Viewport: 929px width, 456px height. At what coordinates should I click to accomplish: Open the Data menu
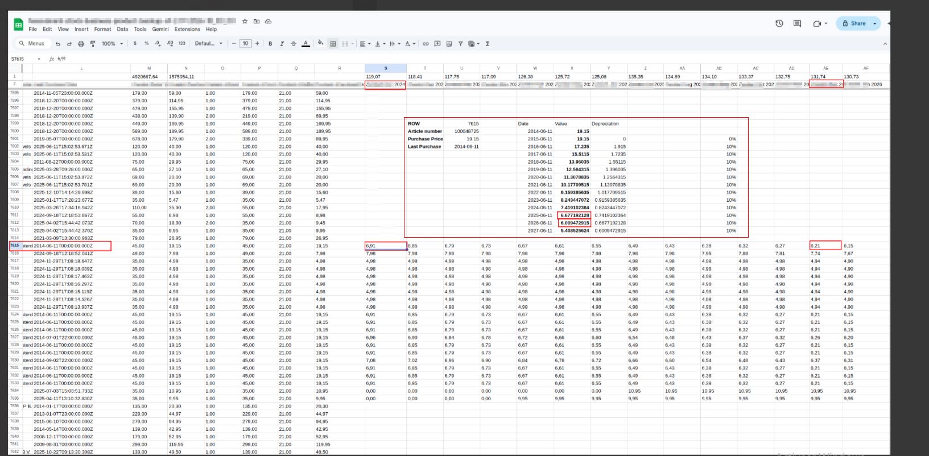[x=122, y=30]
